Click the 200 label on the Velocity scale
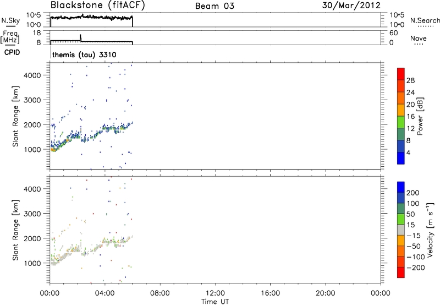Image resolution: width=440 pixels, height=305 pixels. click(413, 193)
